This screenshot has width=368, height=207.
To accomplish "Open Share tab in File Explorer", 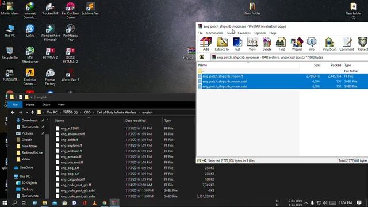I will click(x=46, y=105).
